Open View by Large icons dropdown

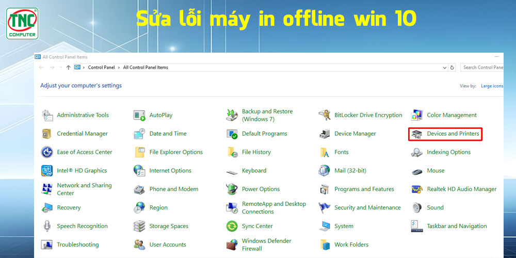(x=492, y=86)
